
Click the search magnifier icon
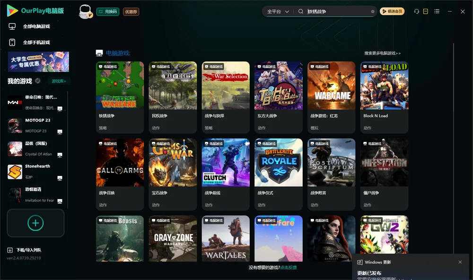300,11
